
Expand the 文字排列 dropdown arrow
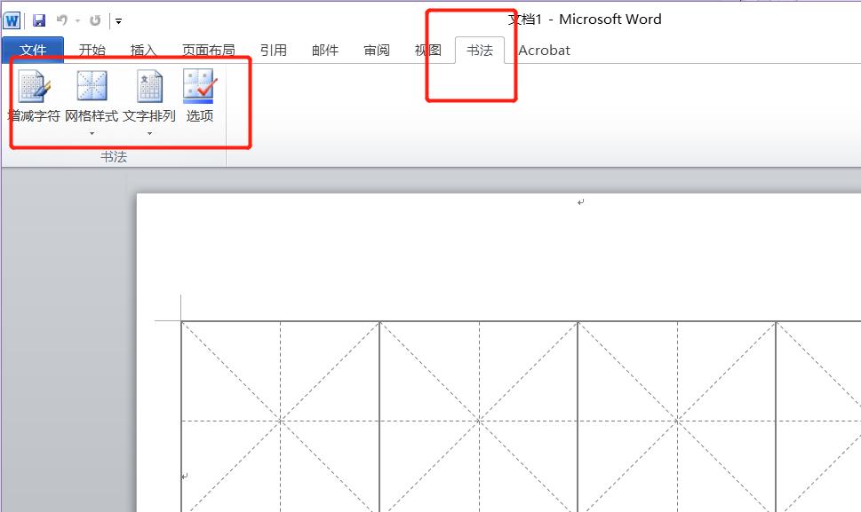point(147,131)
